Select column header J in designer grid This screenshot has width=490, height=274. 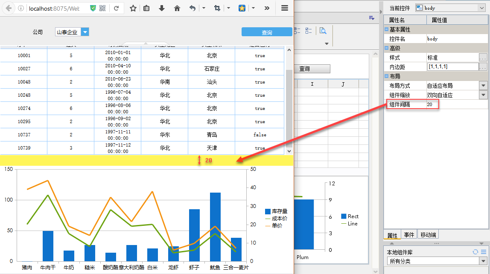(x=343, y=84)
